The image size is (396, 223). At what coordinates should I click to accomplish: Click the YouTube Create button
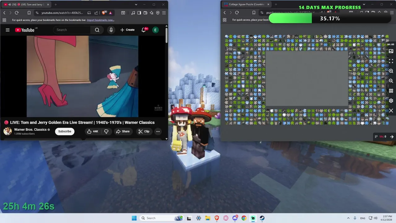tap(127, 30)
